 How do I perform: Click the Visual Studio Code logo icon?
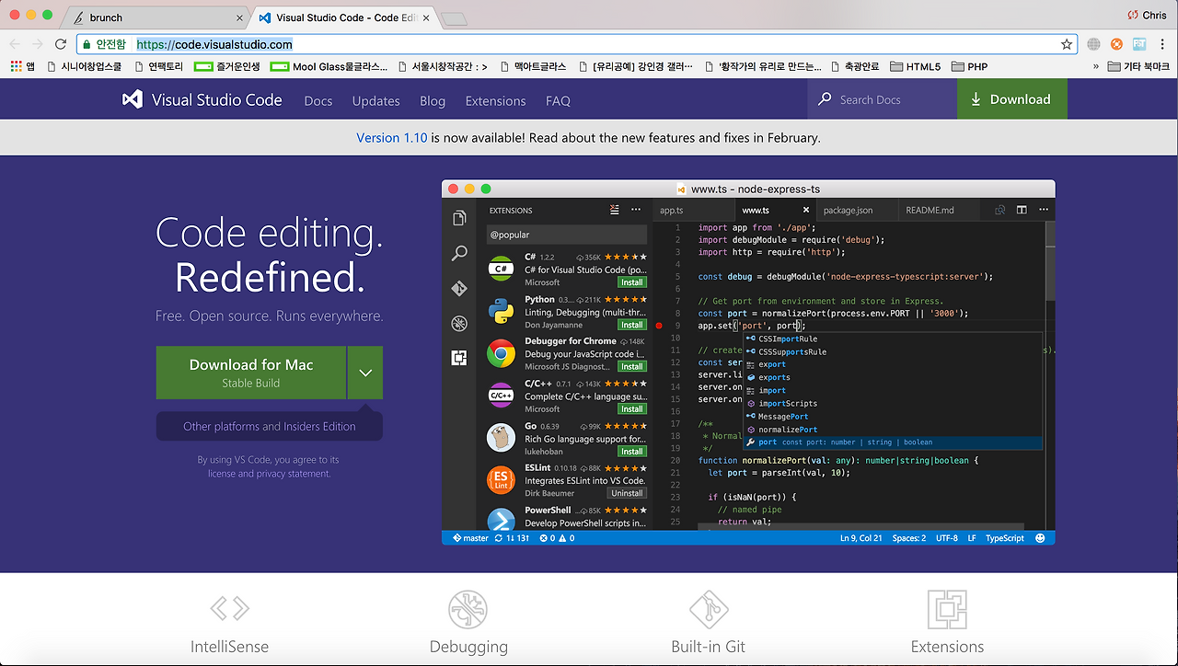point(133,99)
